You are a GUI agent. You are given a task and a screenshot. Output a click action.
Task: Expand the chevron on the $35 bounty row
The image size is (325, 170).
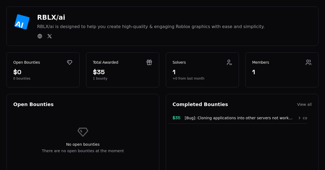coord(300,118)
